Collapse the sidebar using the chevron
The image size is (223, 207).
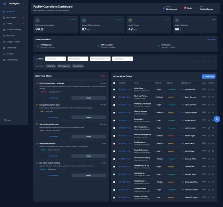coord(24,3)
